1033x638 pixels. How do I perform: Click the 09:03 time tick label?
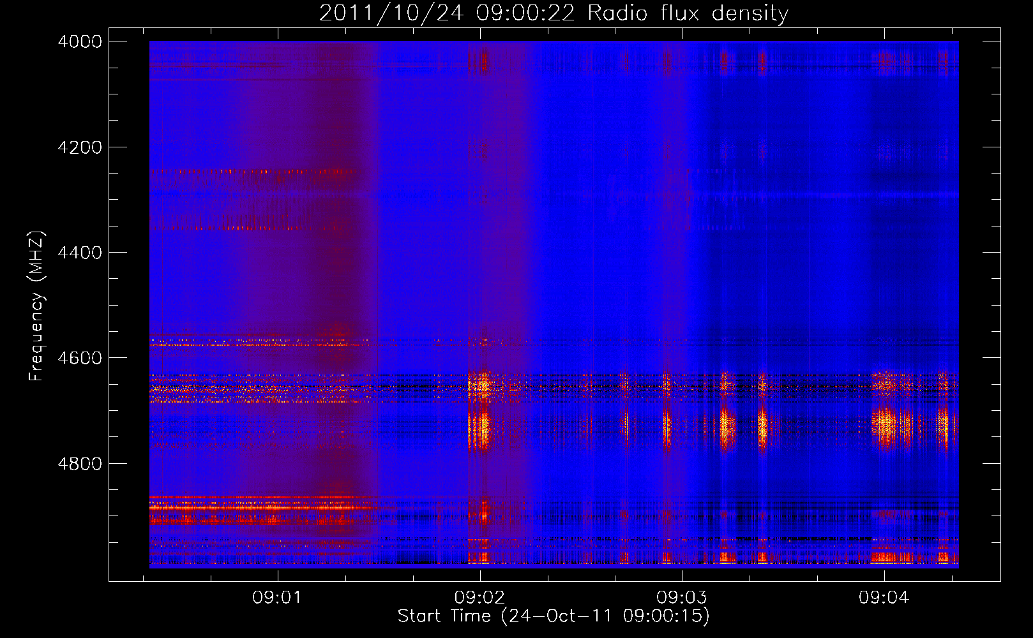[x=682, y=598]
